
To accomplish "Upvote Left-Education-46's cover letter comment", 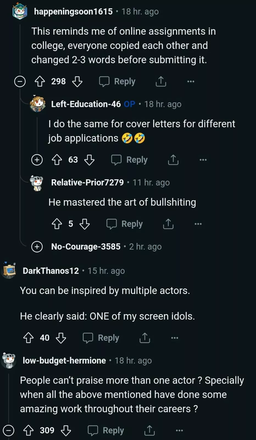I will (57, 160).
